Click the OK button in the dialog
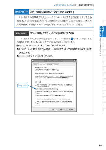Viewport: 106px width, 150px height. [x=53, y=109]
